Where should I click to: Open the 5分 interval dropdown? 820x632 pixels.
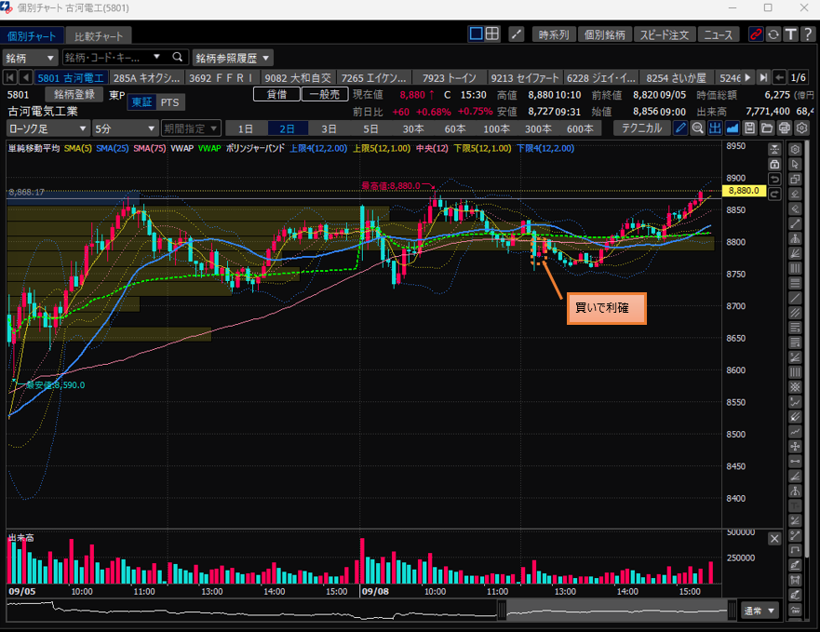(125, 128)
